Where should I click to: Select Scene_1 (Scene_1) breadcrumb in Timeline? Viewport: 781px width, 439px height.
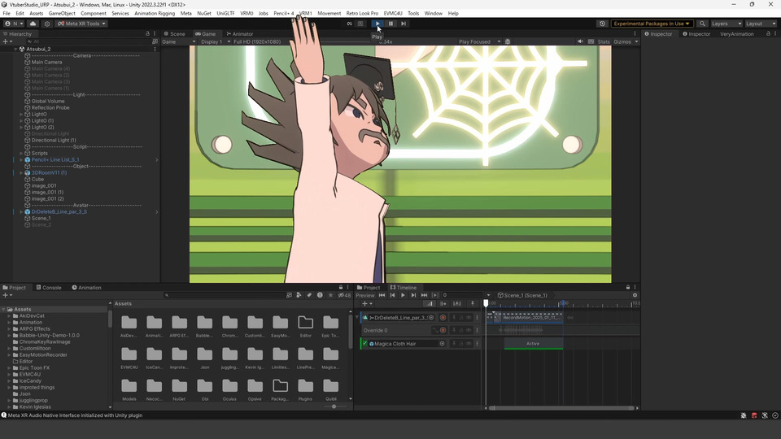coord(522,295)
